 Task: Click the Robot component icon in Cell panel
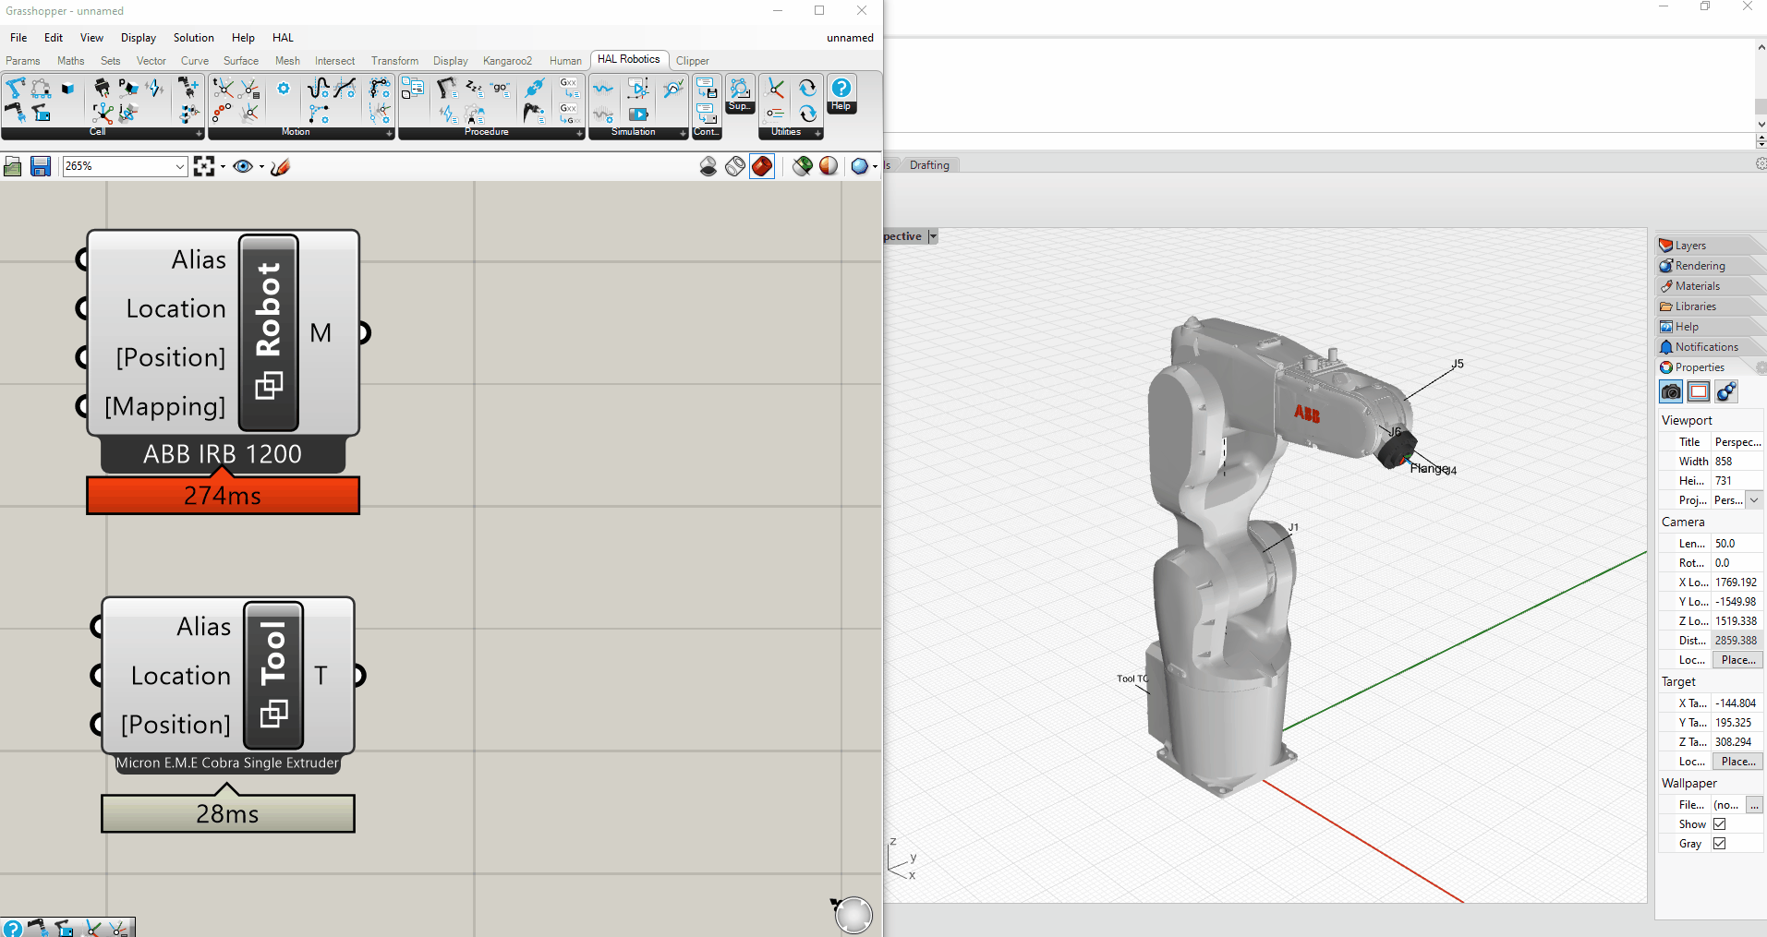point(16,90)
